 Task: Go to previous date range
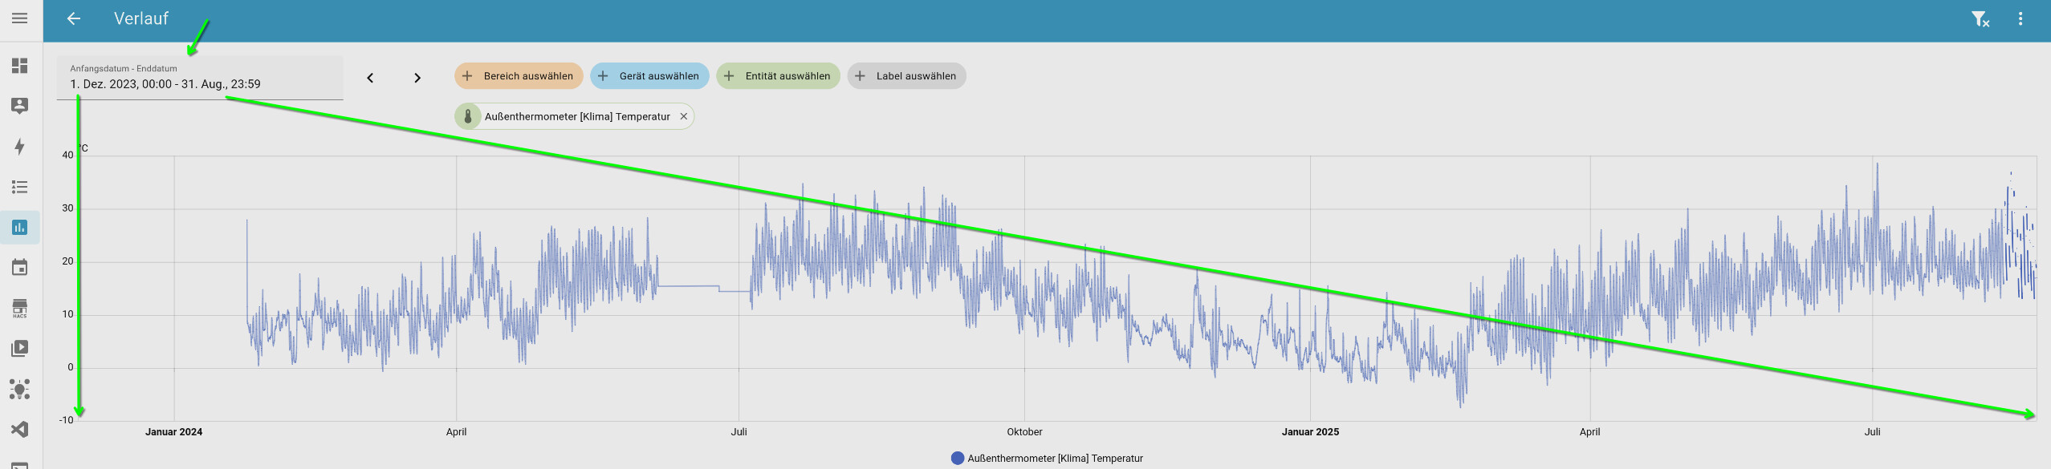point(370,78)
